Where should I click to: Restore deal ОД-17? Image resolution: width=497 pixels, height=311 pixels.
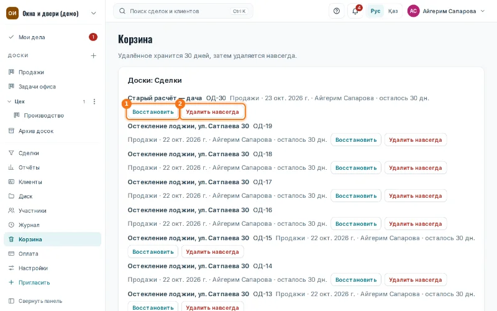coord(356,196)
